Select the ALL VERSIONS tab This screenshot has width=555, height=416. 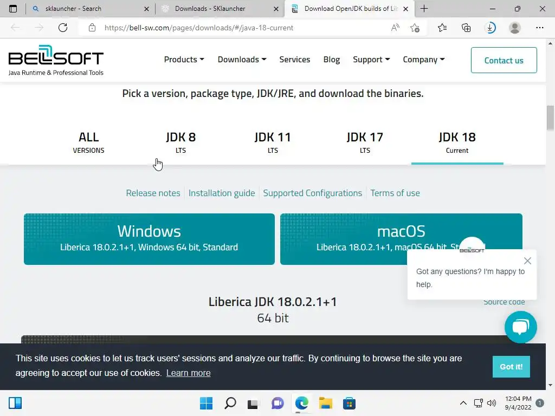[x=88, y=142]
